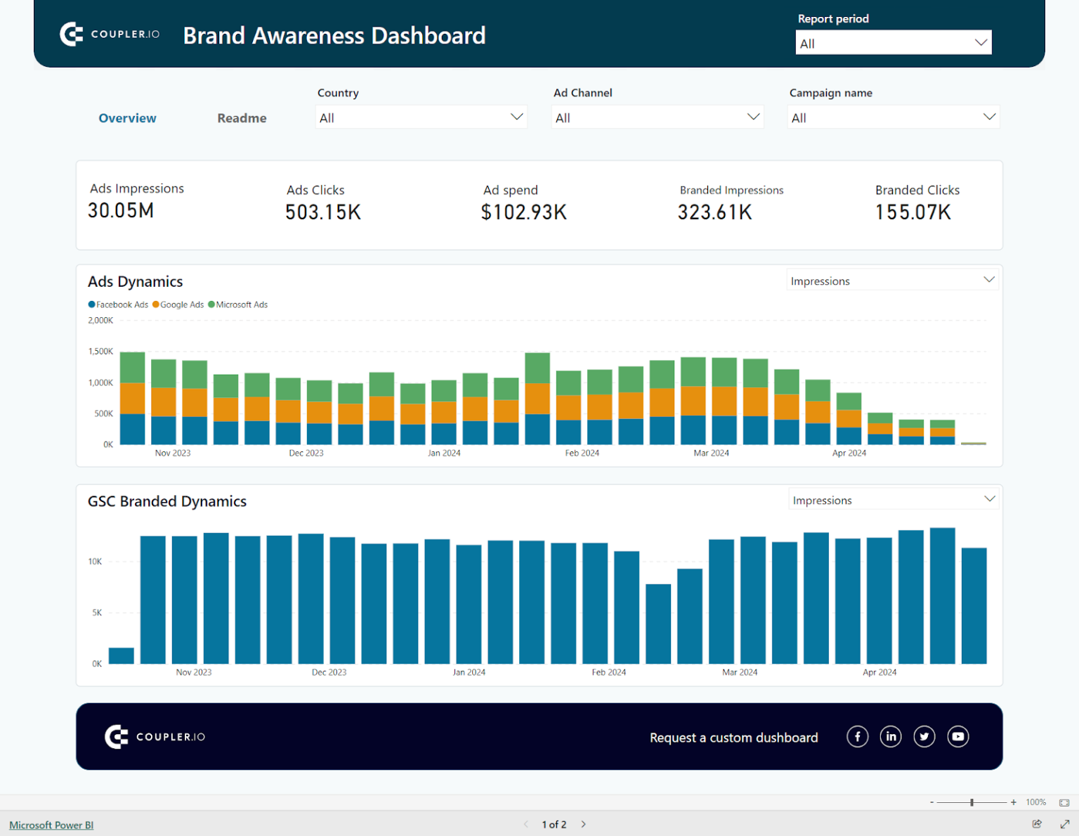Click the fit-to-page icon next to 100%

(1064, 802)
